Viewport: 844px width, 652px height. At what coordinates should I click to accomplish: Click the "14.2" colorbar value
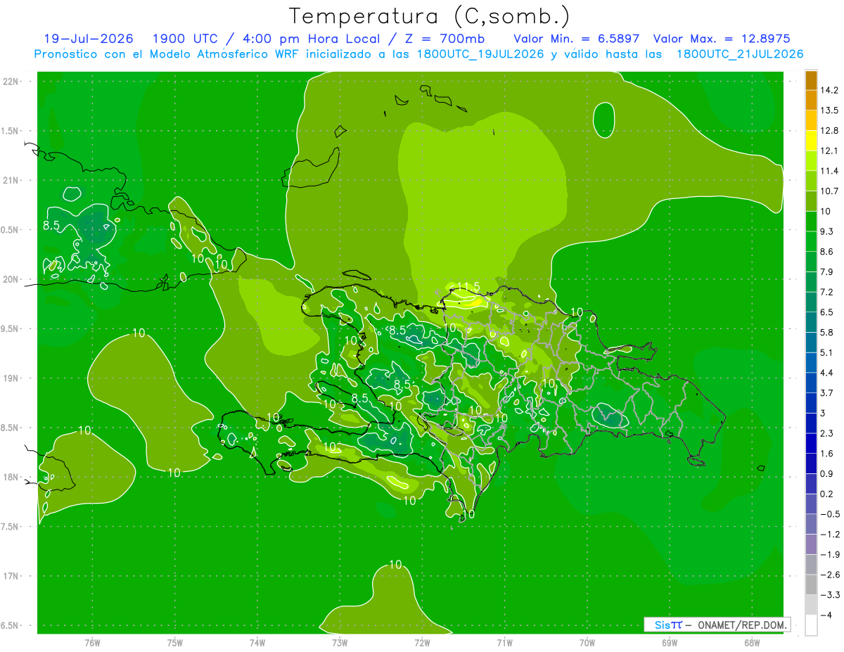(830, 90)
